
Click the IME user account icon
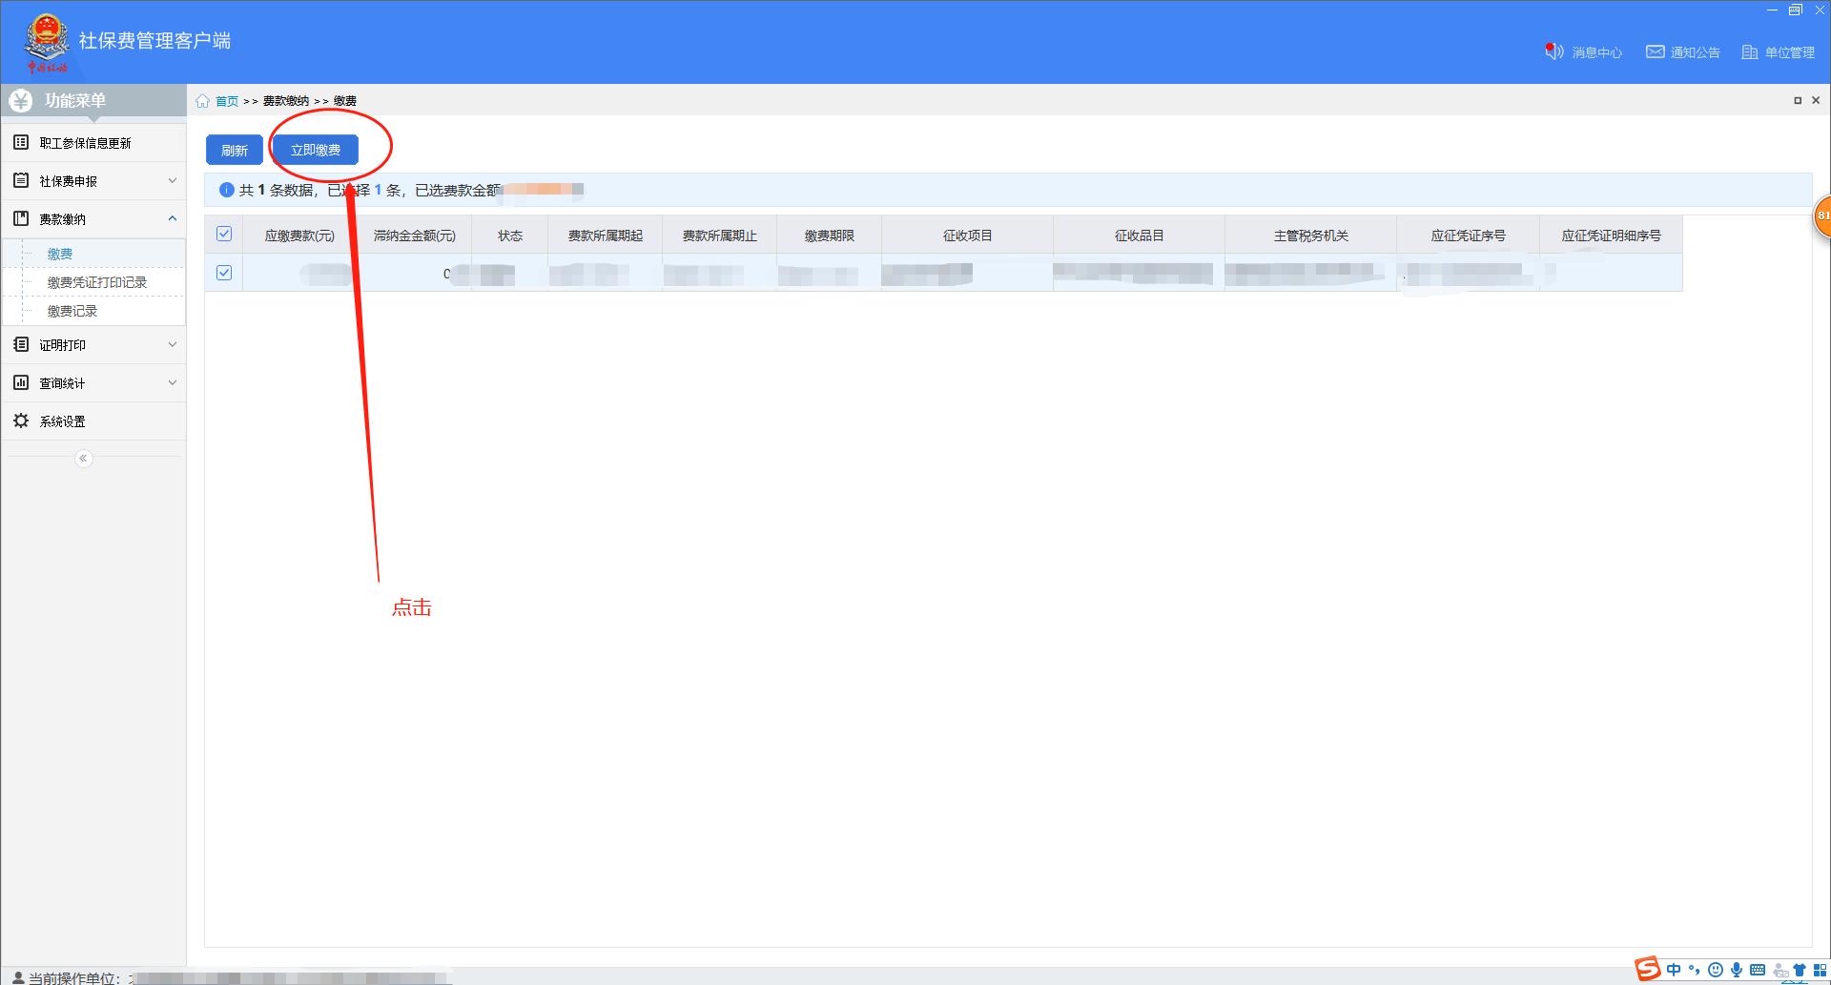click(x=1780, y=970)
